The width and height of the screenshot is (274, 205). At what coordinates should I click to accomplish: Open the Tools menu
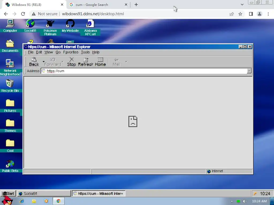pos(85,52)
